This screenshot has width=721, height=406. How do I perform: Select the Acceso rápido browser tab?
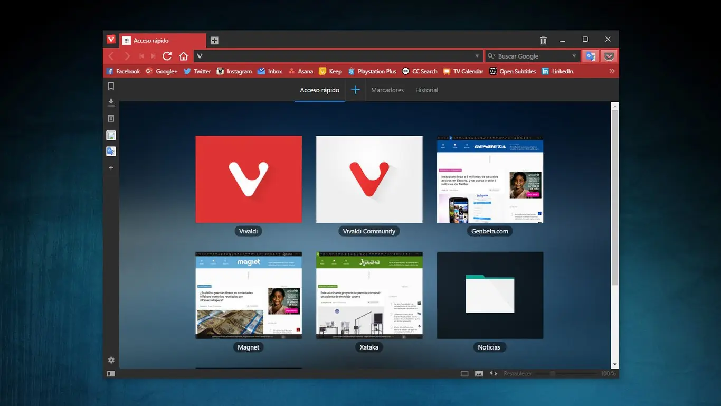163,41
